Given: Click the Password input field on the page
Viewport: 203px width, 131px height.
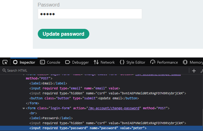Looking at the screenshot, I should click(x=90, y=14).
